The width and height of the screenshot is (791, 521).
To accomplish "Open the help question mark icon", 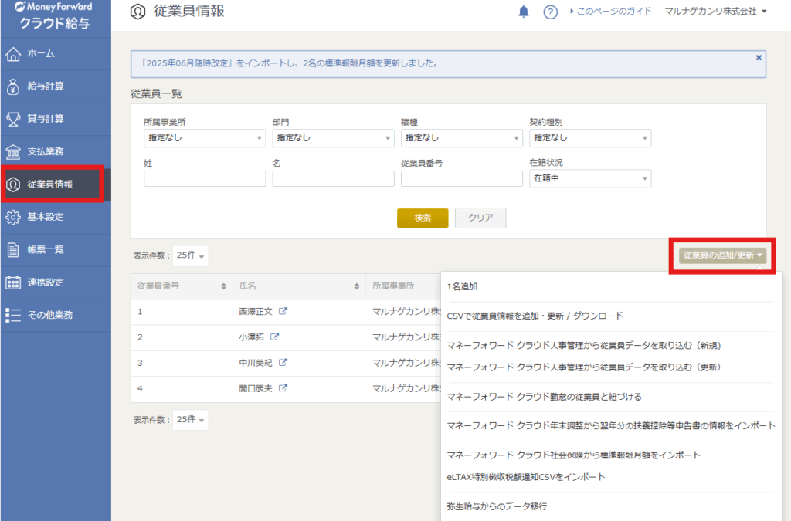I will [x=551, y=12].
